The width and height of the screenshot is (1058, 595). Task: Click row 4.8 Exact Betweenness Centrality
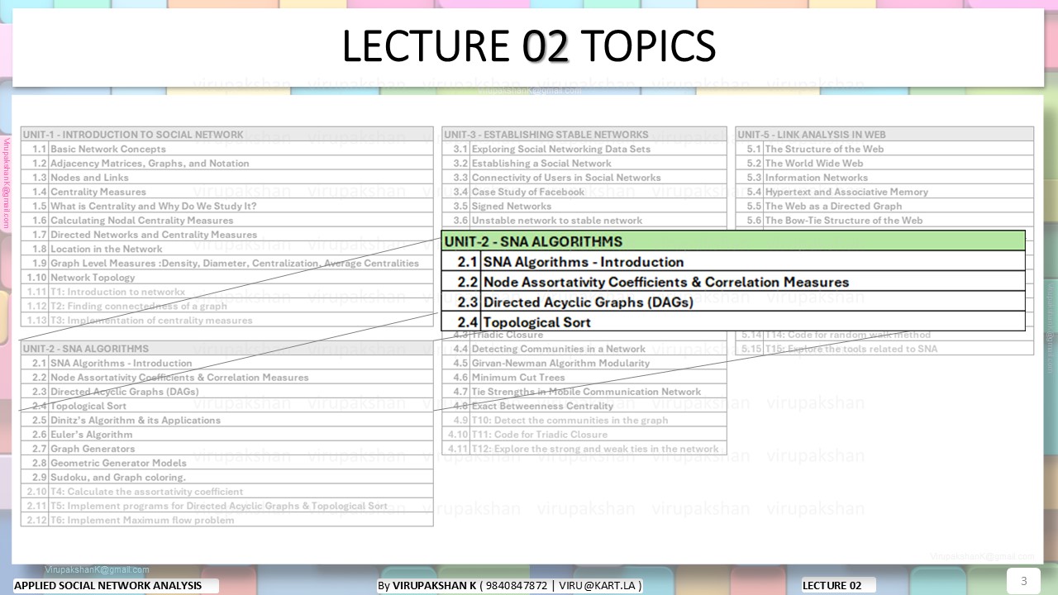(x=584, y=406)
